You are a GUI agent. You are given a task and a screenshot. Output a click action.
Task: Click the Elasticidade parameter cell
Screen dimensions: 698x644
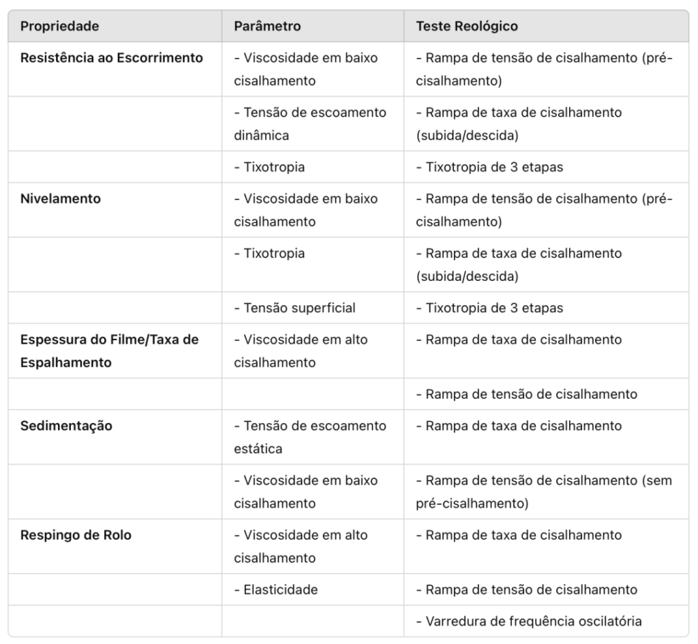pos(312,589)
